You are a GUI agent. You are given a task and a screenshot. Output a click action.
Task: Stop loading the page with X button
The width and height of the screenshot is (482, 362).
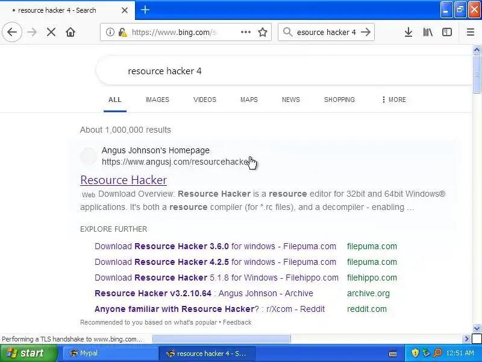coord(51,32)
